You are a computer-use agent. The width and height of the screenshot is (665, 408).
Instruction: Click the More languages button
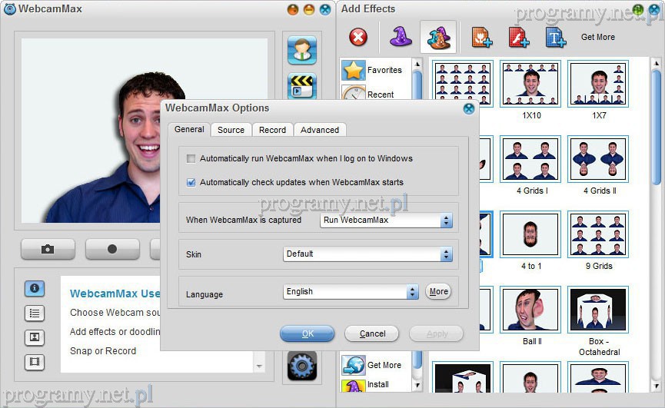pos(438,292)
